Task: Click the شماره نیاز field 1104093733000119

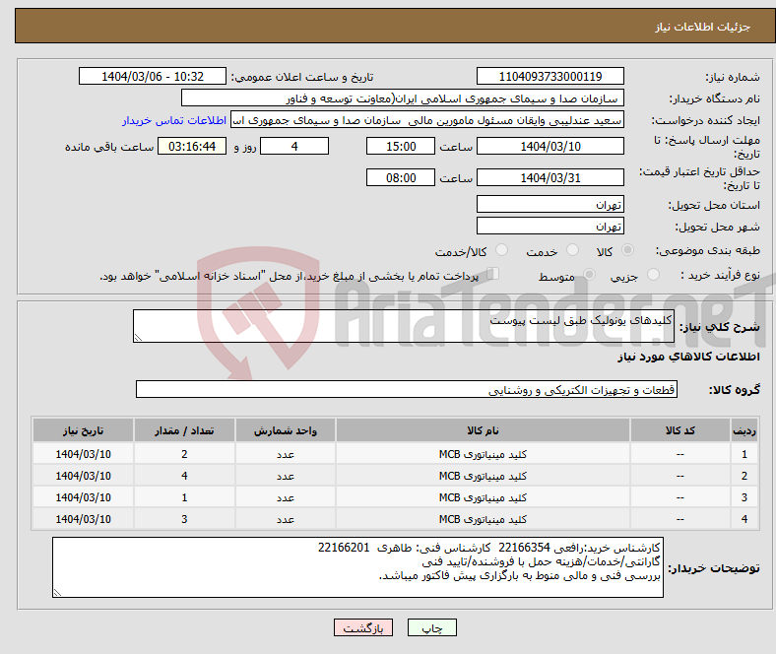Action: pyautogui.click(x=550, y=77)
